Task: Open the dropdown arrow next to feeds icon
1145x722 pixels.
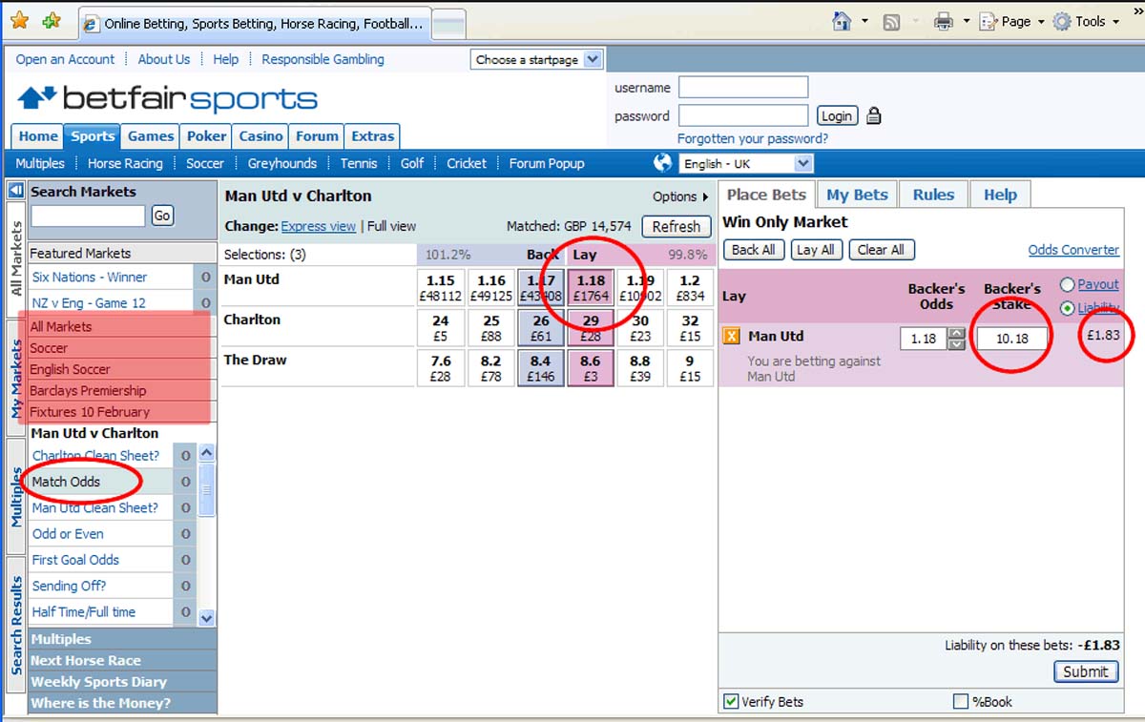Action: coord(914,21)
